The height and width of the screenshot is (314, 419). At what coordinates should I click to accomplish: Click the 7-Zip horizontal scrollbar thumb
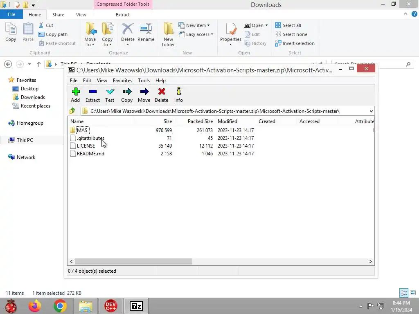133,261
